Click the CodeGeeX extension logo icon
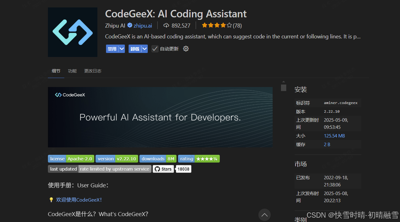This screenshot has width=400, height=222. (x=73, y=32)
